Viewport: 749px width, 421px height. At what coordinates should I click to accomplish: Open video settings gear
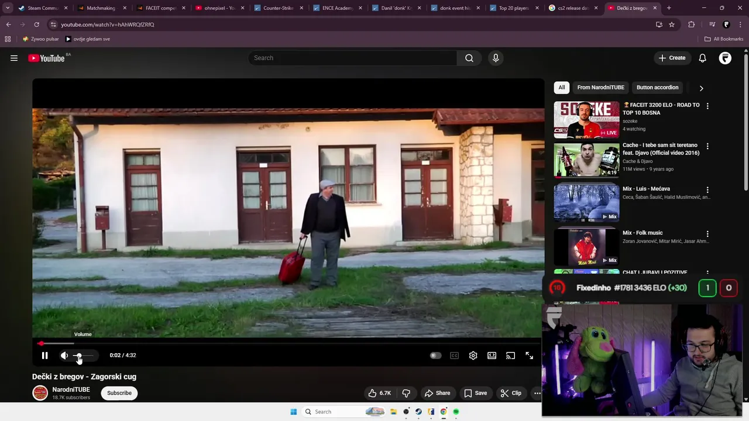[473, 356]
